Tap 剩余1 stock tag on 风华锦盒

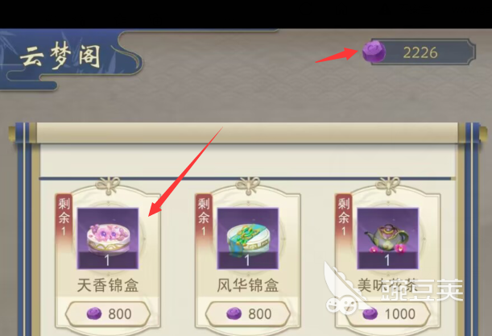coord(204,219)
